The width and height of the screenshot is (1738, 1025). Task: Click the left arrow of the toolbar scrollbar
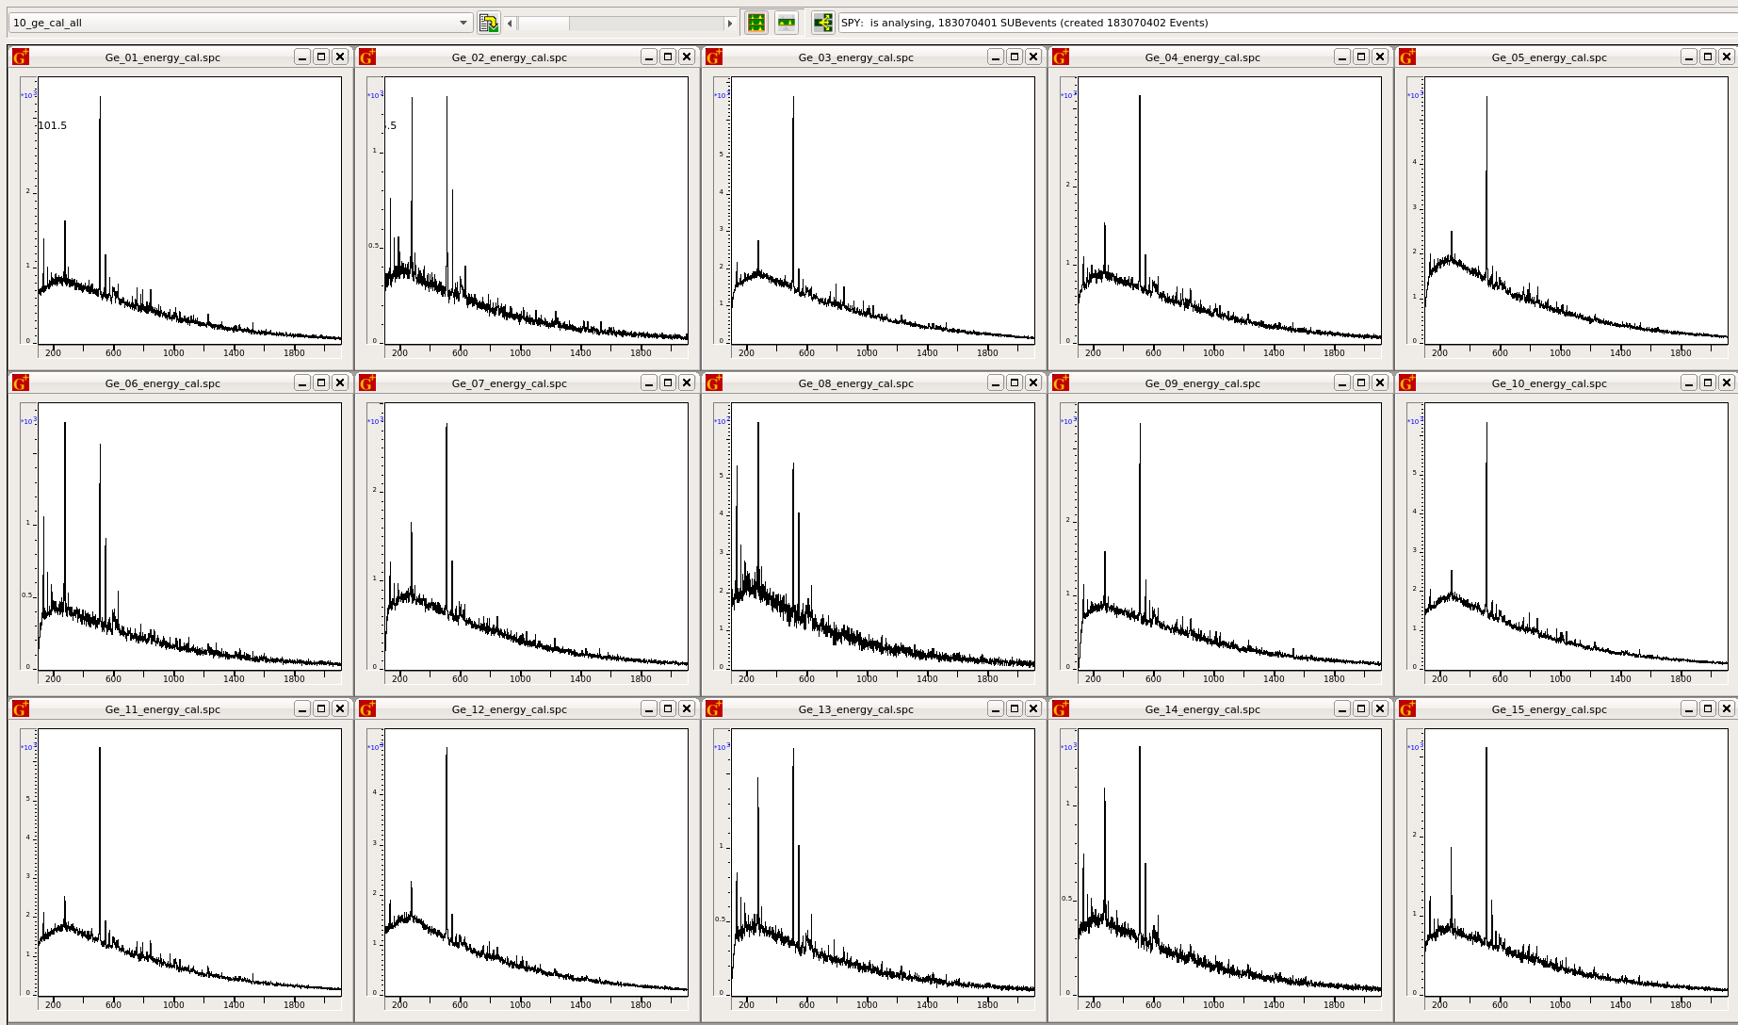(510, 23)
